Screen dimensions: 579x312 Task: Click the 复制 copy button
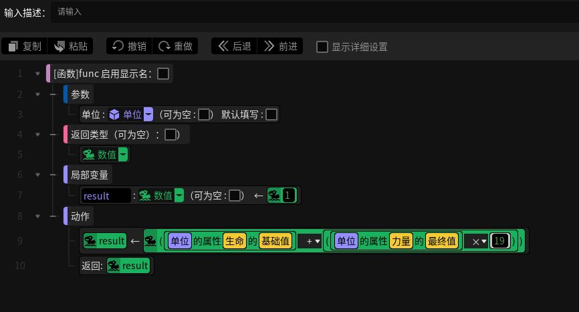(x=24, y=46)
